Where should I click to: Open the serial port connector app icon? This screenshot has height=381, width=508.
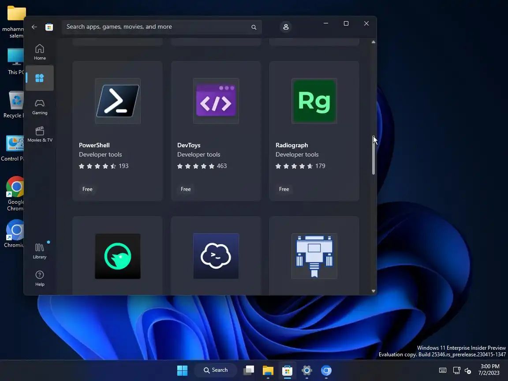[x=314, y=256]
